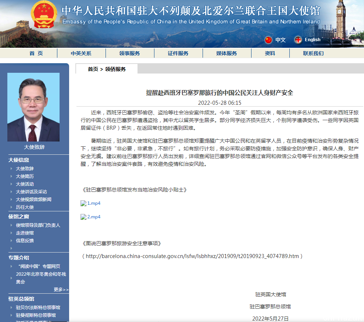Open 使馆领导及部门负责人 sidebar link
Viewport: 364px width, 322px height.
pos(38,225)
